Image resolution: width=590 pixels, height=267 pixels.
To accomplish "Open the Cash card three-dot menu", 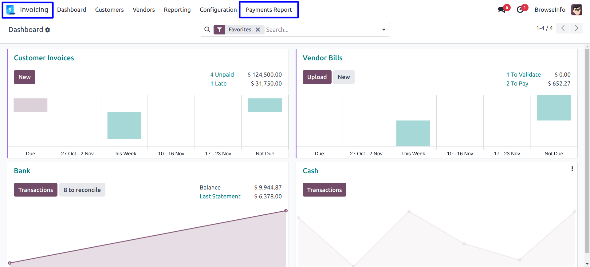I will pos(572,169).
